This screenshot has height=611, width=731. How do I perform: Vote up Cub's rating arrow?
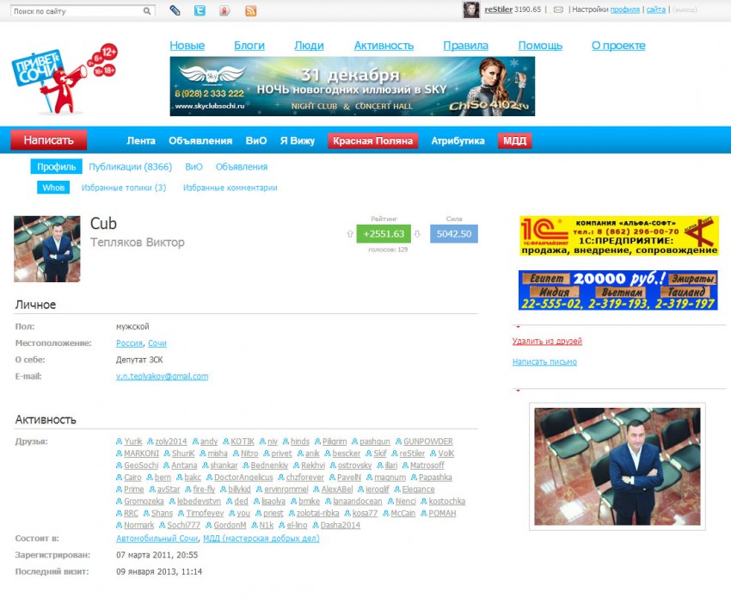tap(350, 233)
